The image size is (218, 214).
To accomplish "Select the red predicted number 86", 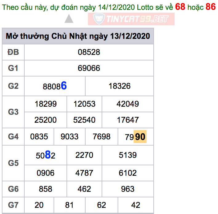I will 211,7.
